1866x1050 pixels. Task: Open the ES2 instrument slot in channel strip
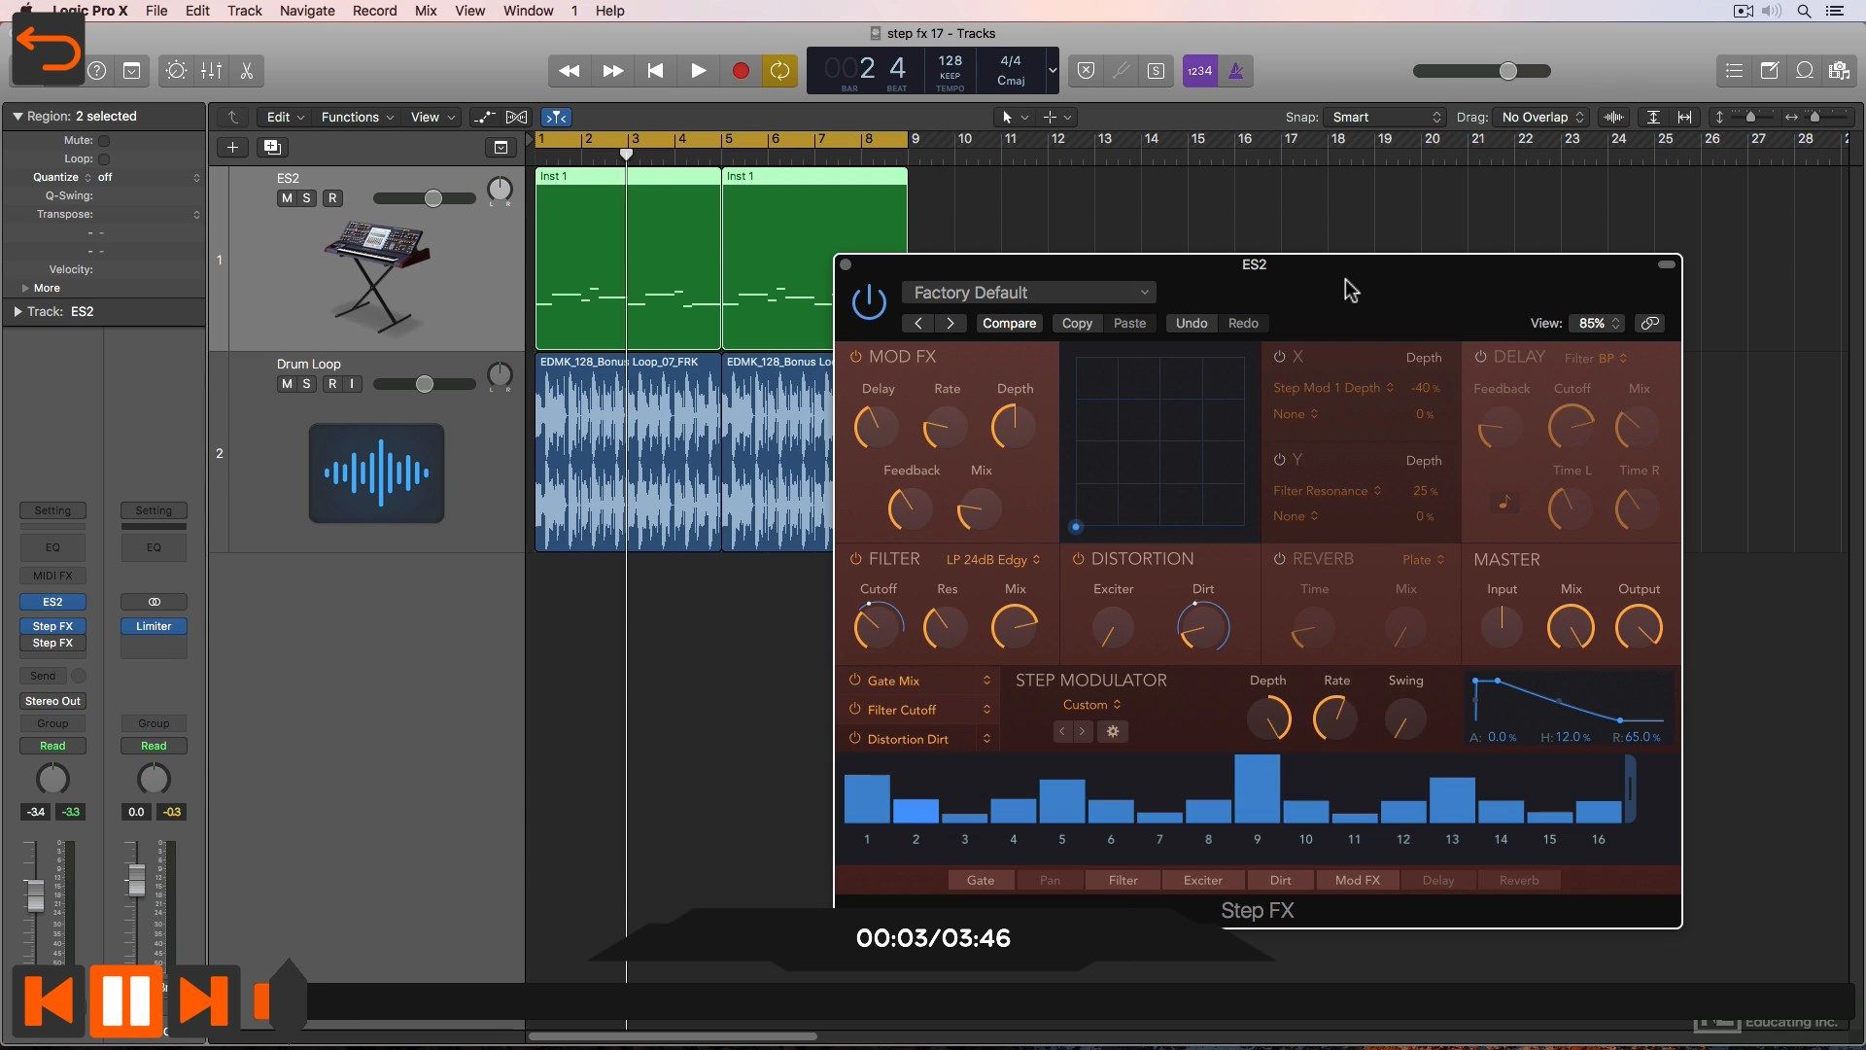[52, 603]
